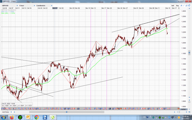The width and height of the screenshot is (192, 120).
Task: Click the horizontal scroll left arrow
Action: tap(14, 112)
